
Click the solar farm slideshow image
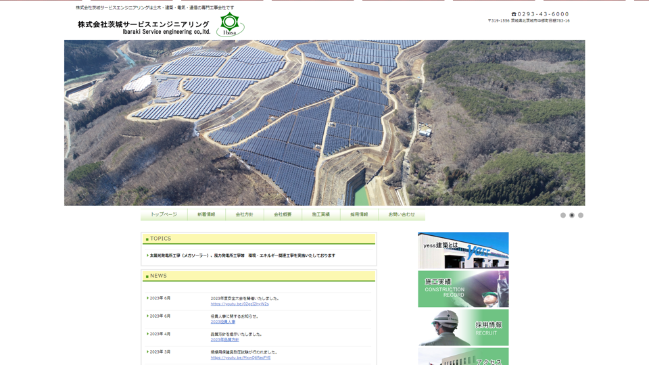324,122
